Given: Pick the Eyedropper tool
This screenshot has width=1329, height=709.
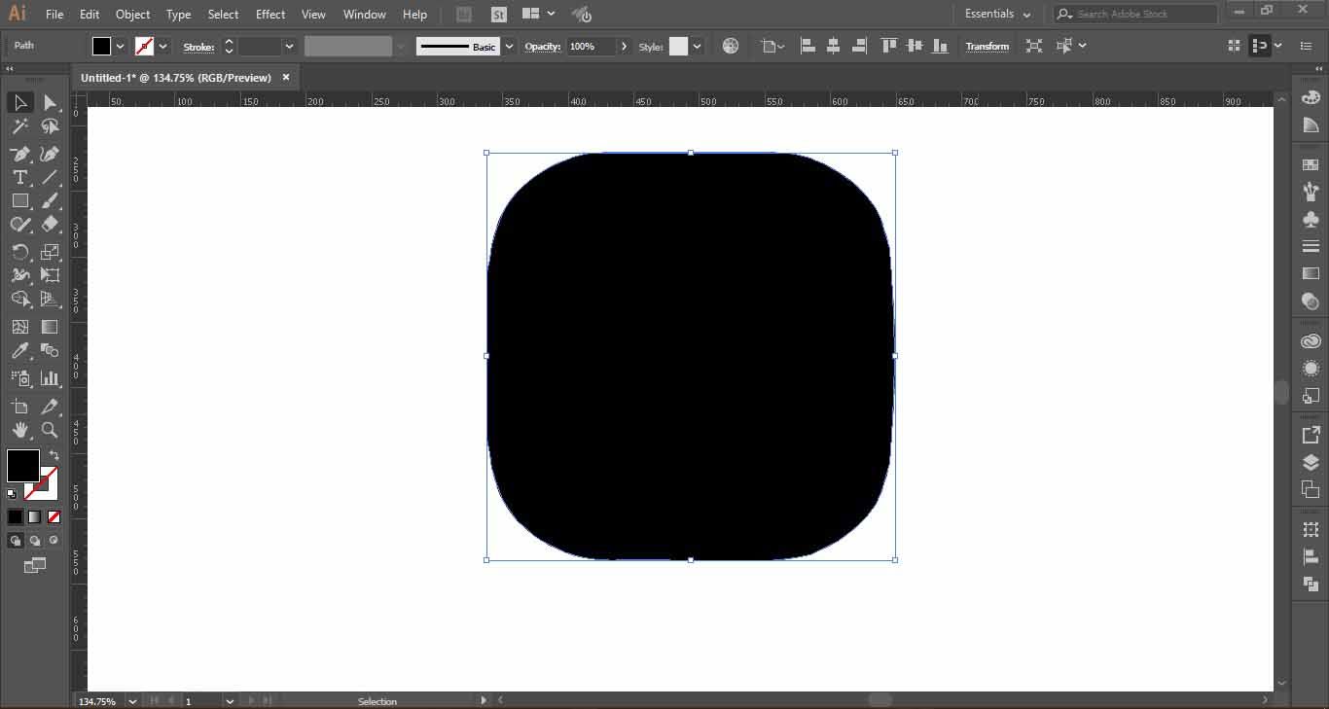Looking at the screenshot, I should click(20, 351).
